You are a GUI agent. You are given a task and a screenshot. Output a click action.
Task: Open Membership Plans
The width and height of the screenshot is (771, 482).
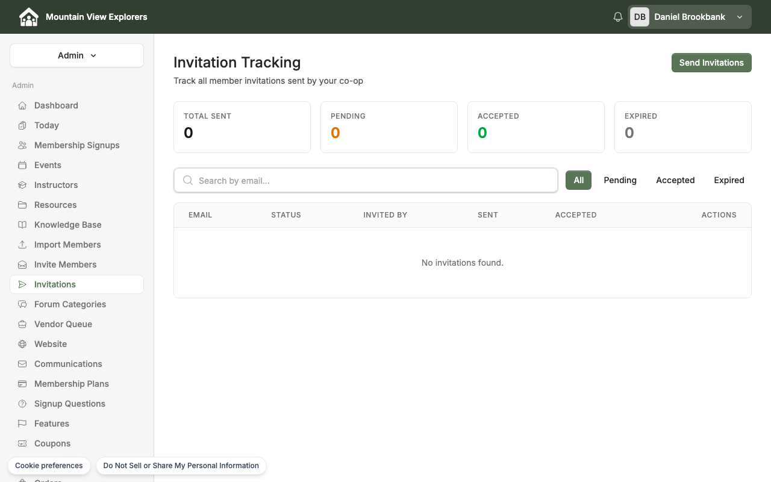click(x=76, y=384)
